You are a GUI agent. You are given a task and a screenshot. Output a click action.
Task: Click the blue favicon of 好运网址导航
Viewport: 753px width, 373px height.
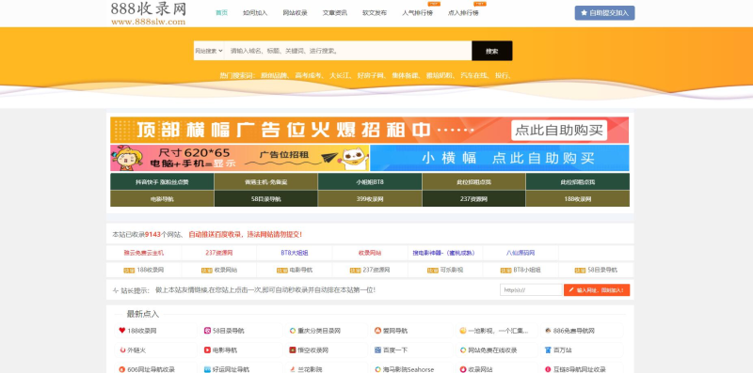(207, 369)
